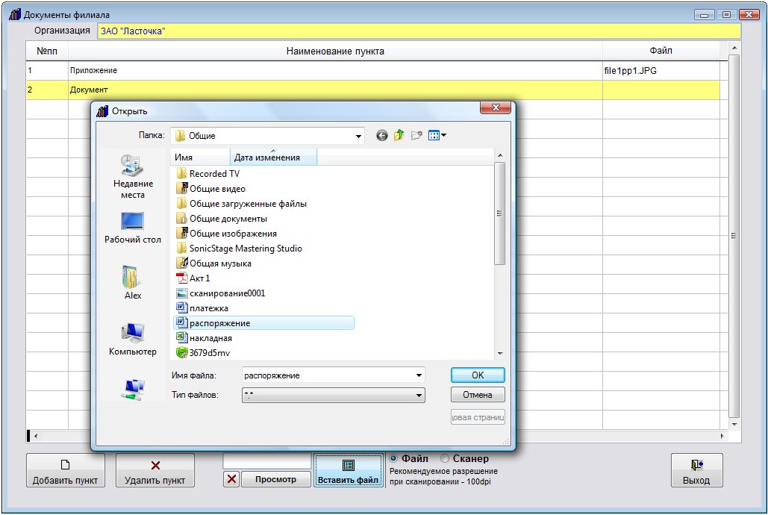The height and width of the screenshot is (515, 768).
Task: Open the Recent Places shortcut (Недавние места)
Action: (133, 176)
